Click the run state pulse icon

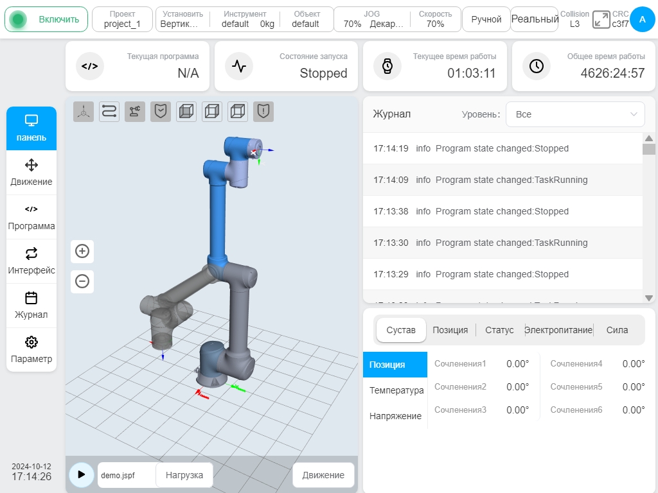[x=239, y=66]
